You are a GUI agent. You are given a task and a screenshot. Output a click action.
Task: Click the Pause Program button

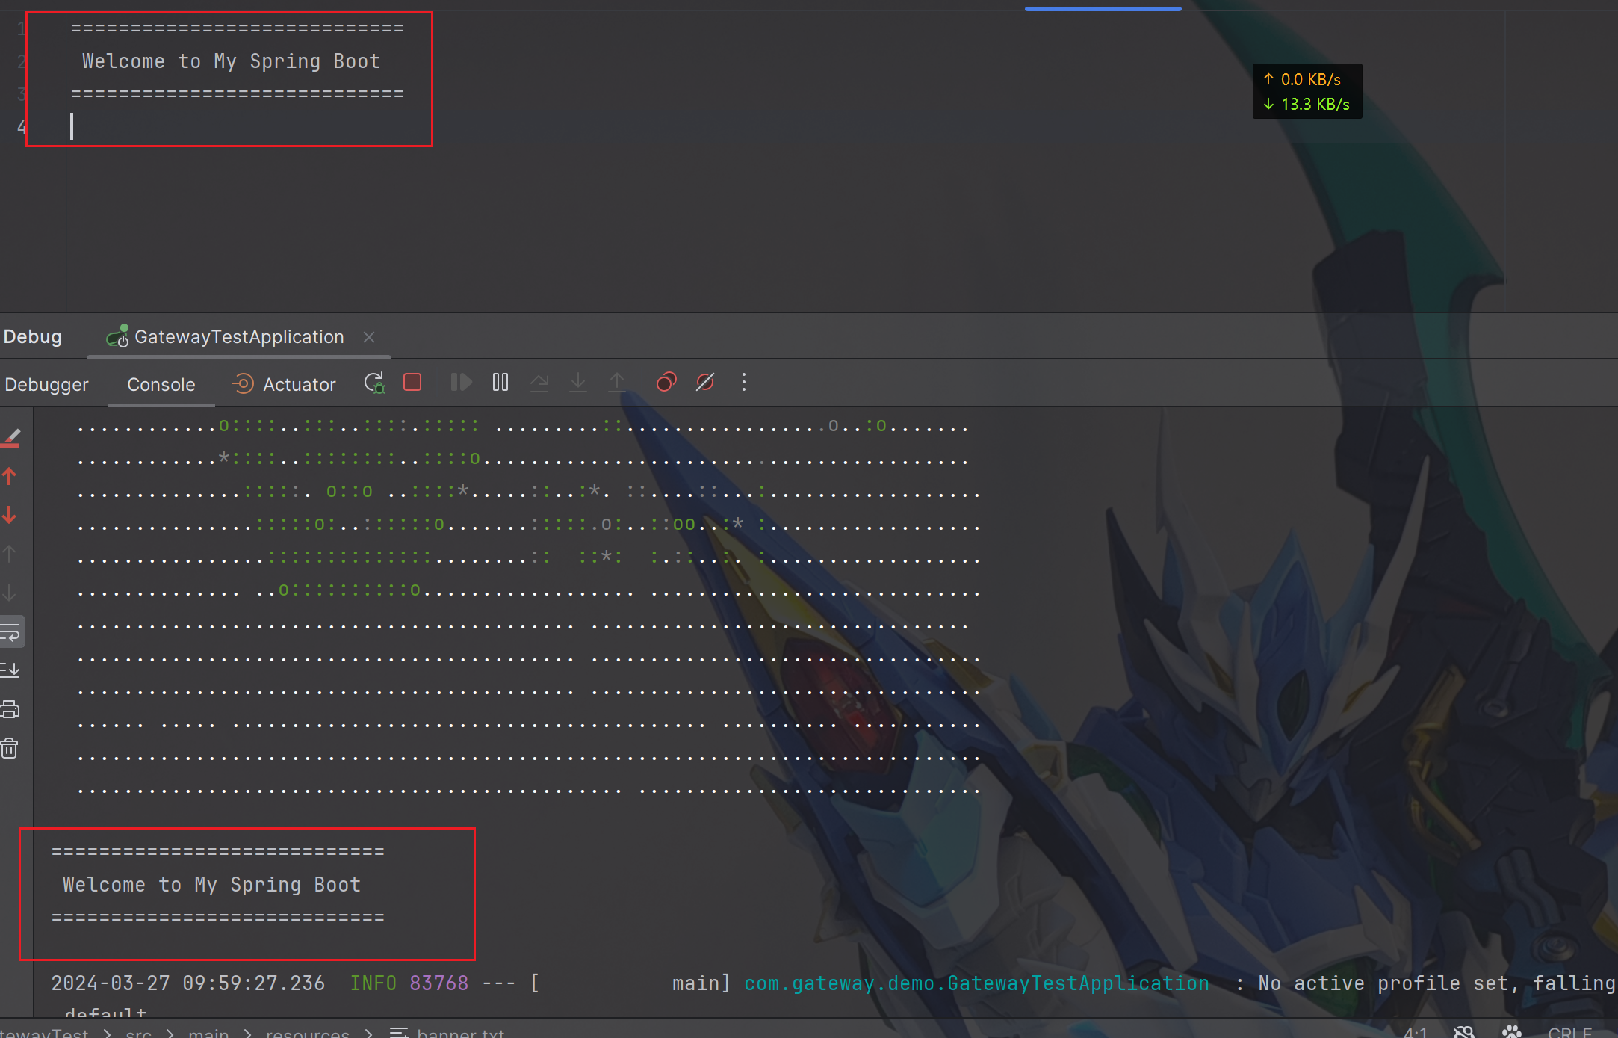pos(500,382)
